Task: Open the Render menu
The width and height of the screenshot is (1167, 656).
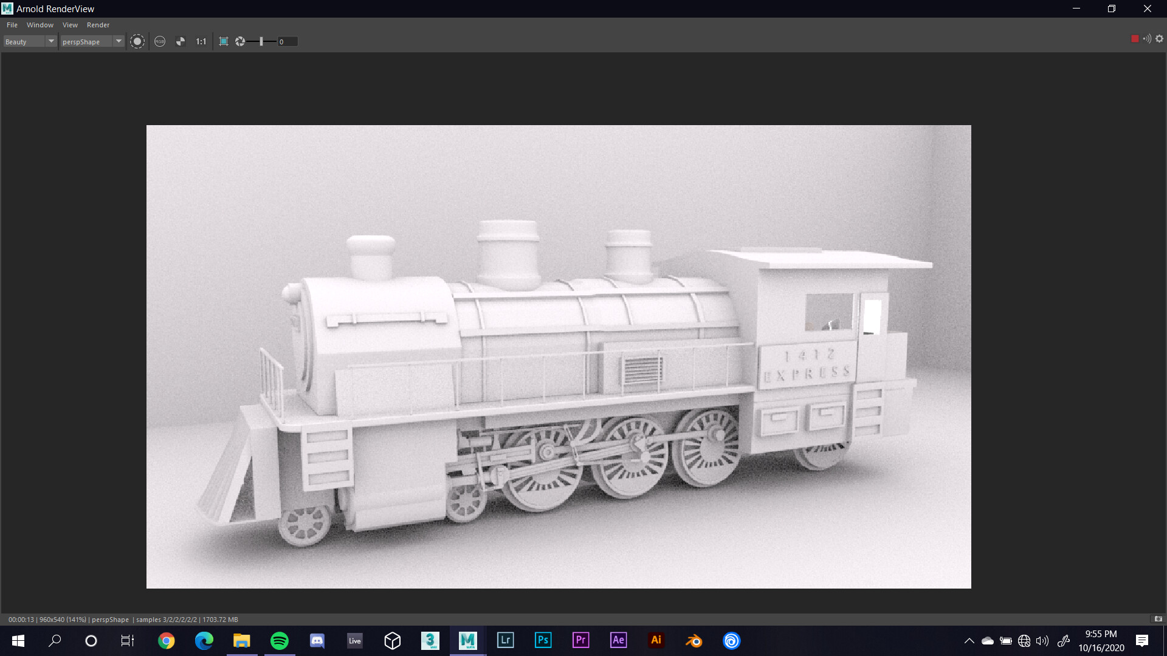Action: [x=98, y=25]
